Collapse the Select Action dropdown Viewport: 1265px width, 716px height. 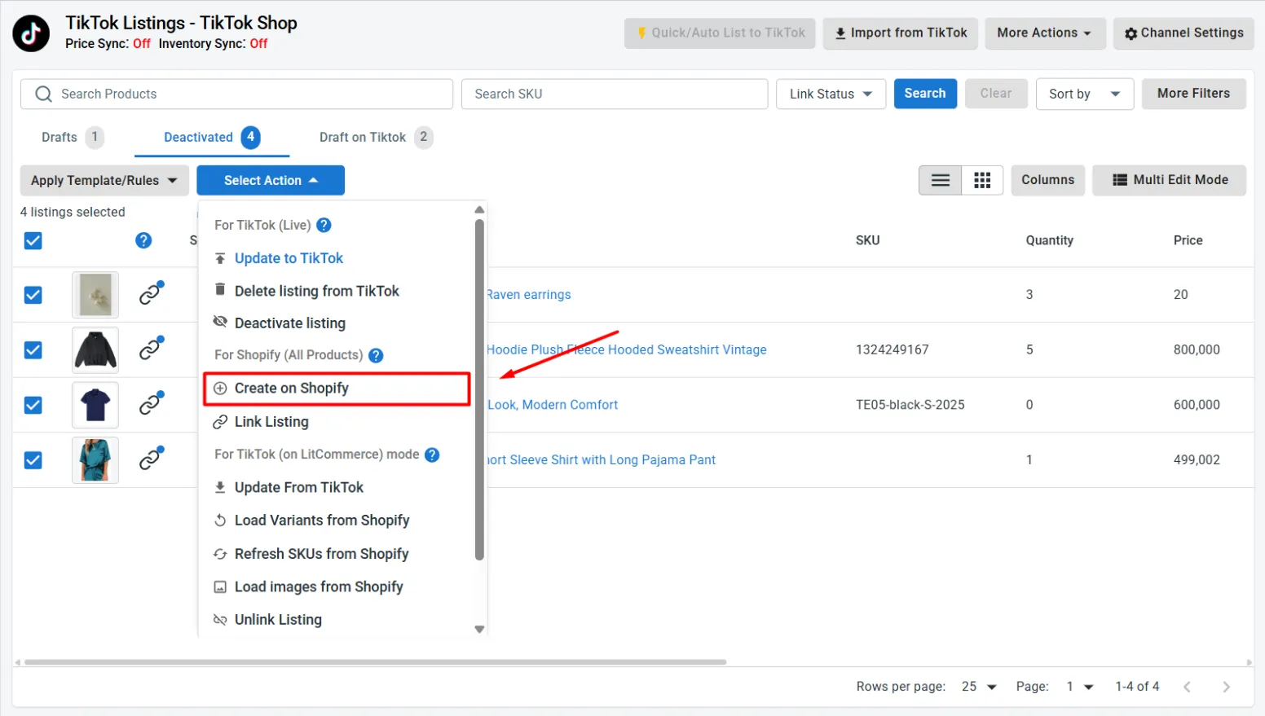[x=271, y=180]
